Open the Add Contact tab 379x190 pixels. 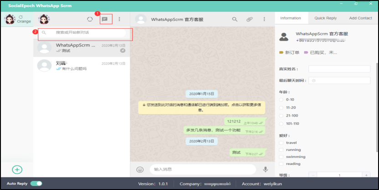click(360, 18)
